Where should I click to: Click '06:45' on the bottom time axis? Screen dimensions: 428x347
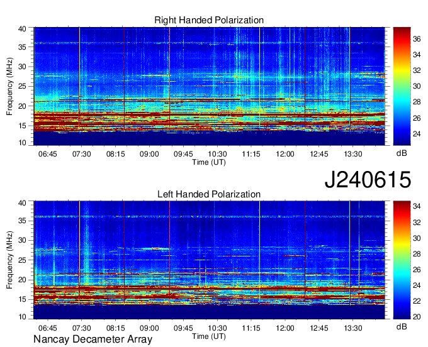click(x=47, y=328)
